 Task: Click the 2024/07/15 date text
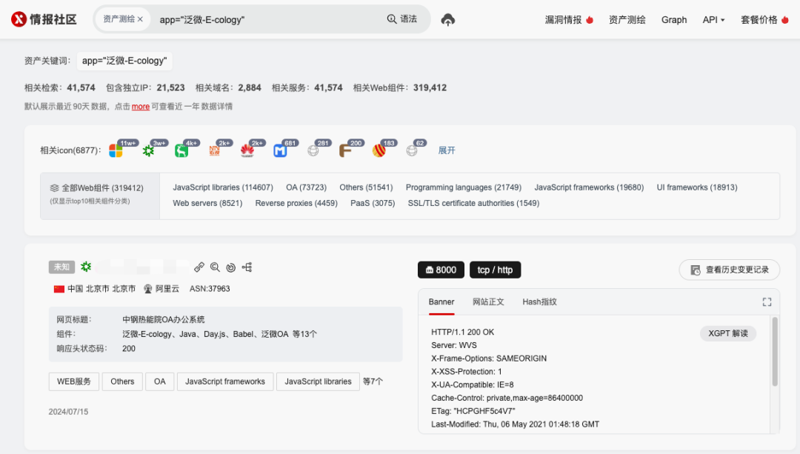coord(68,412)
